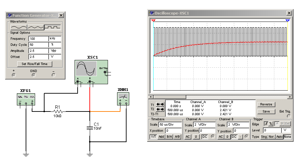This screenshot has width=301, height=162.
Task: Open the Frequency unit kHz dropdown
Action: (55, 39)
